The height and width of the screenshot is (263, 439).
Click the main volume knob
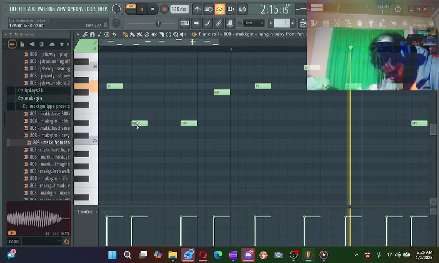tap(116, 9)
